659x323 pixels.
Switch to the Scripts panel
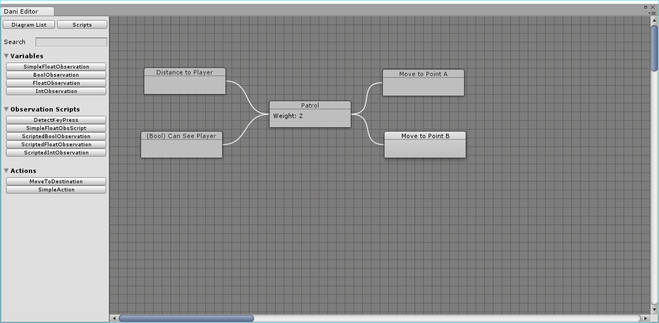click(82, 24)
